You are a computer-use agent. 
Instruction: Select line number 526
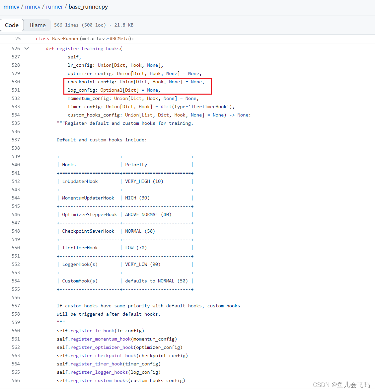tap(16, 48)
